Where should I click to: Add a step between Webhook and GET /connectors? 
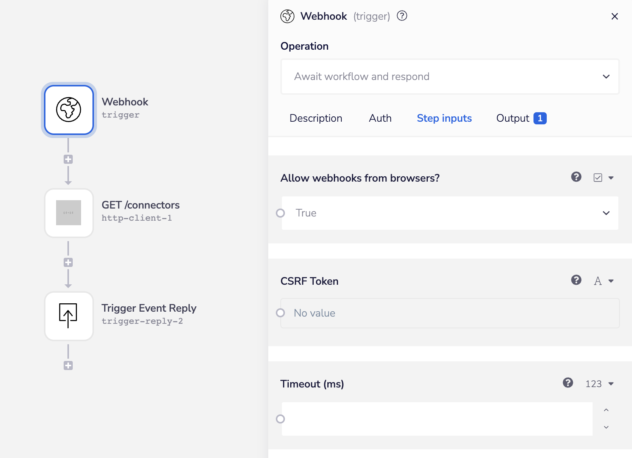(x=68, y=159)
